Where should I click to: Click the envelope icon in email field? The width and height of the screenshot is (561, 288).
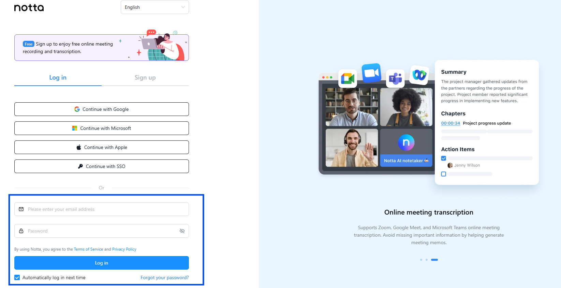21,209
